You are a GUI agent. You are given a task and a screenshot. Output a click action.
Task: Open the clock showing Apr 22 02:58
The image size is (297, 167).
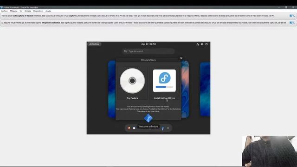tap(148, 44)
